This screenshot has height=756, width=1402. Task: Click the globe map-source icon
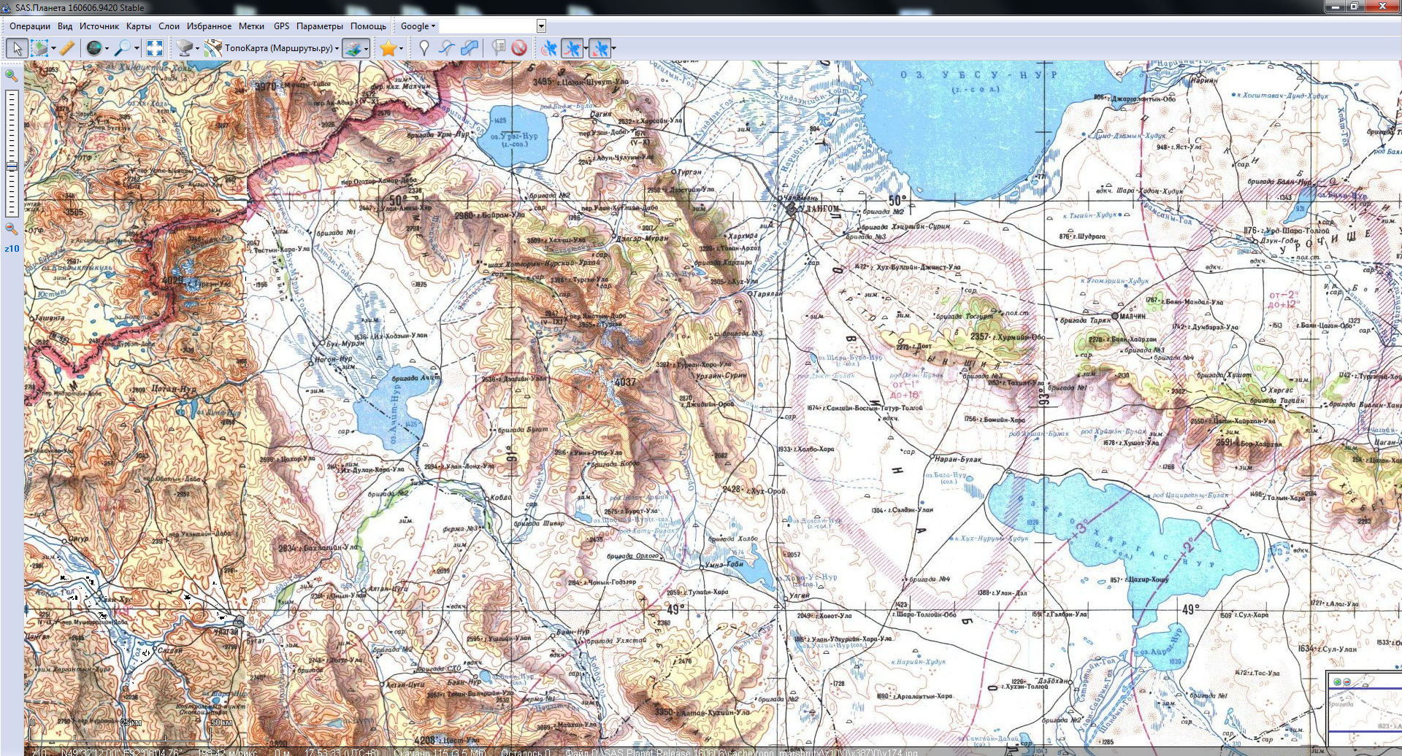pos(94,48)
